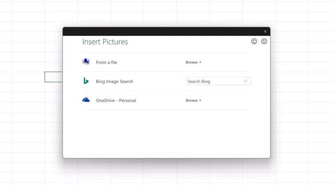Click the 'Insert Pictures' heading

click(x=105, y=42)
